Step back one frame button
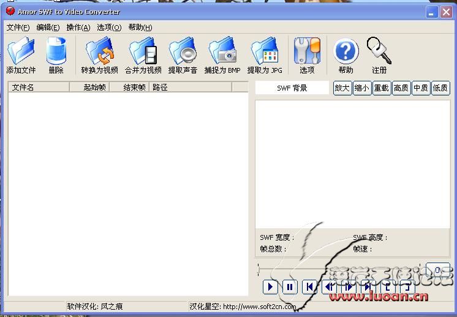The height and width of the screenshot is (317, 457). click(x=329, y=287)
